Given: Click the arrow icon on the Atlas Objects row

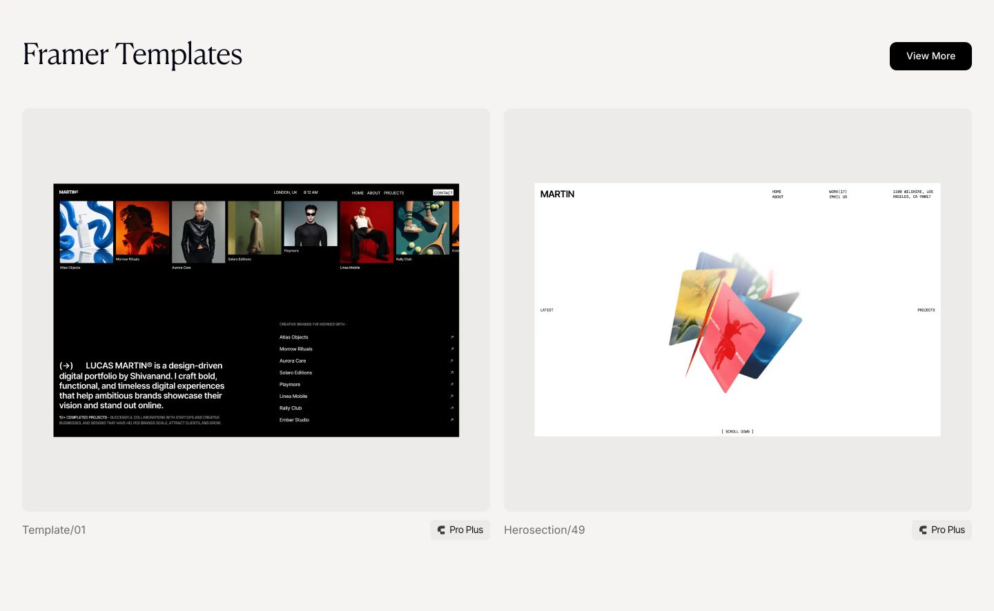Looking at the screenshot, I should pyautogui.click(x=452, y=337).
